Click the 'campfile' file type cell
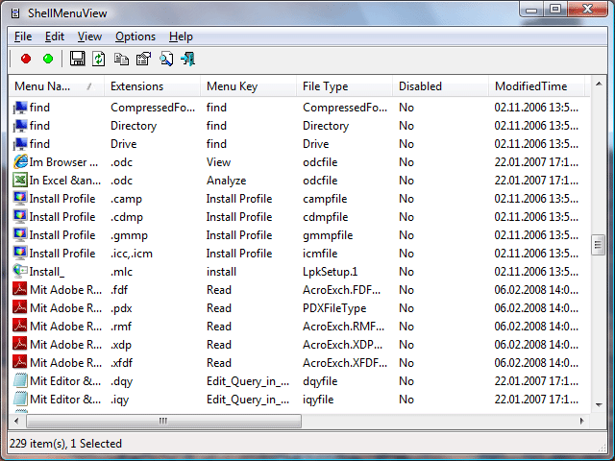Screen dimensions: 615x461 [x=325, y=199]
